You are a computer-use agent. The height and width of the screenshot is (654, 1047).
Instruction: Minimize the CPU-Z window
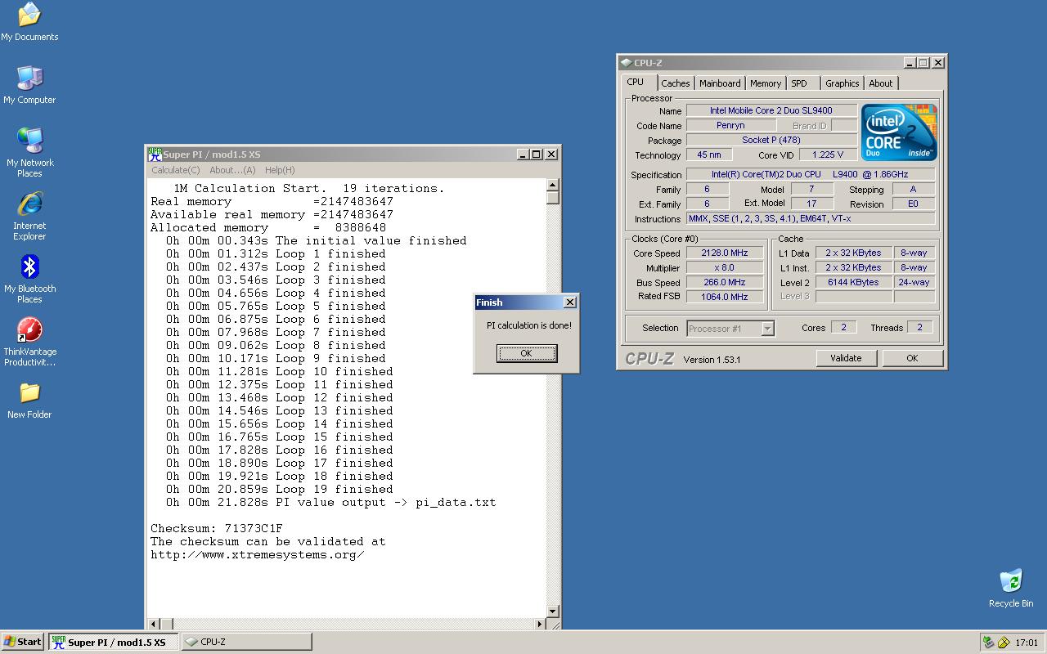(910, 63)
